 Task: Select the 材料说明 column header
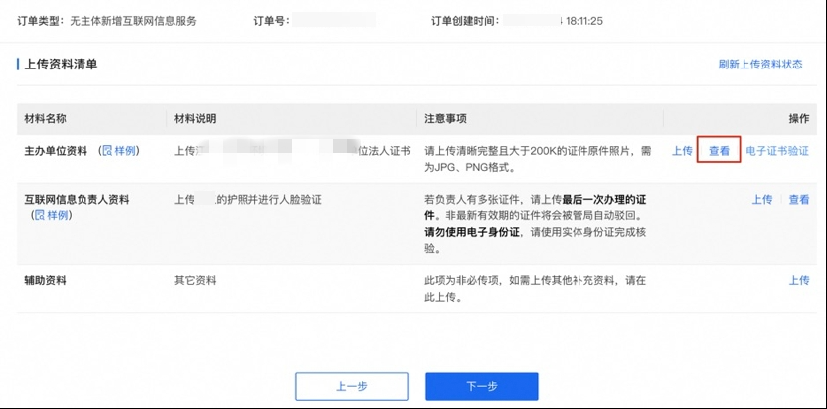[x=195, y=119]
